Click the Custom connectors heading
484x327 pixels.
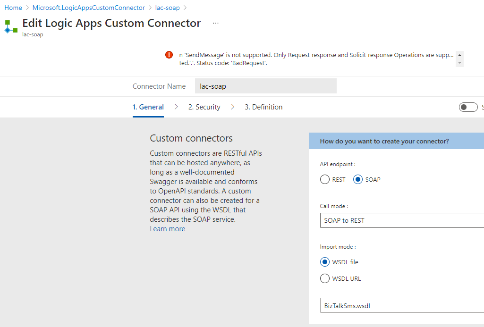coord(191,138)
